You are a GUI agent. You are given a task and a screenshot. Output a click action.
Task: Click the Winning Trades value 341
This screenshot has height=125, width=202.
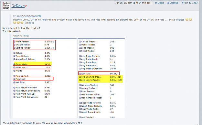pyautogui.click(x=112, y=85)
